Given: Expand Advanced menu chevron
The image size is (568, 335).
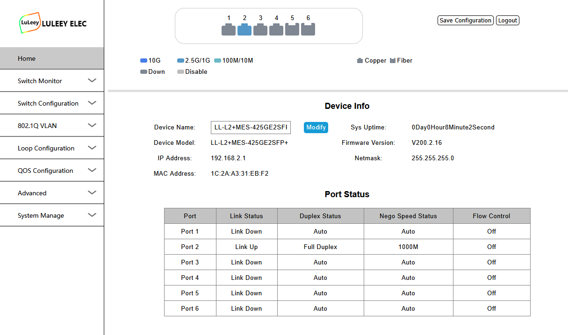Looking at the screenshot, I should [92, 192].
